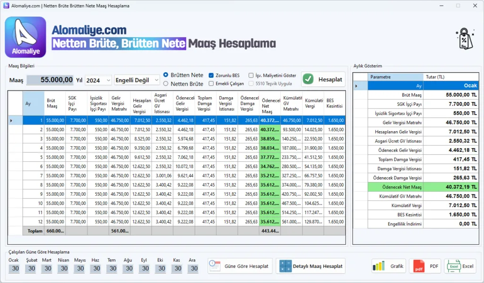The width and height of the screenshot is (484, 283).
Task: Click the Şubat days field
Action: 32,268
